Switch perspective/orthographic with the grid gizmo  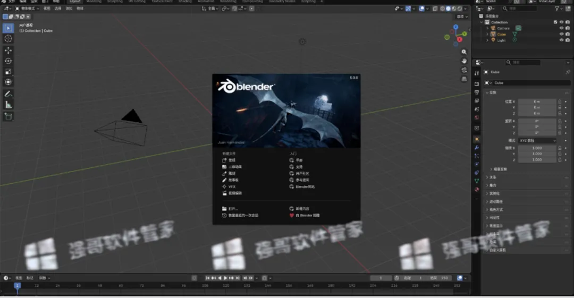click(464, 79)
